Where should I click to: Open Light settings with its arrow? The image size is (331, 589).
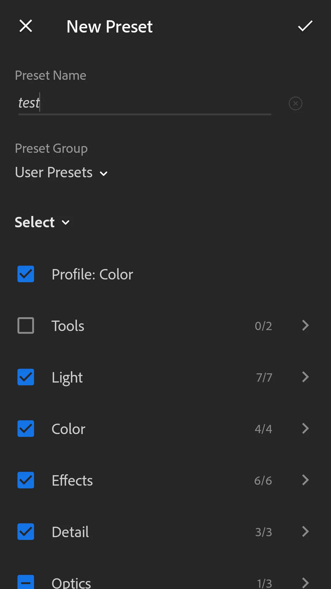point(305,377)
